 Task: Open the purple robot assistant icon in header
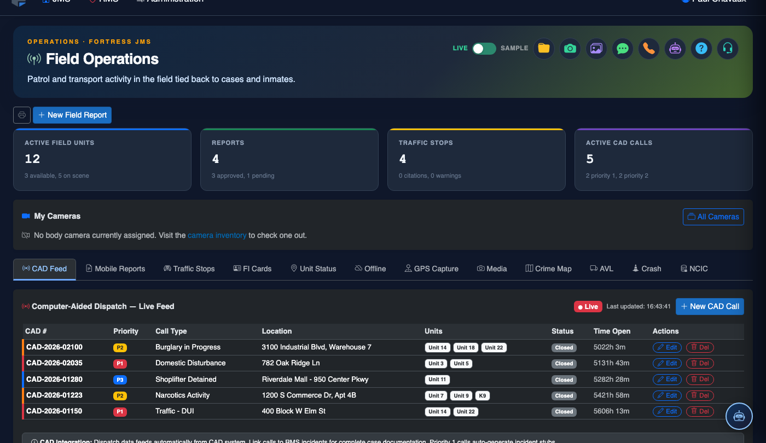[675, 48]
